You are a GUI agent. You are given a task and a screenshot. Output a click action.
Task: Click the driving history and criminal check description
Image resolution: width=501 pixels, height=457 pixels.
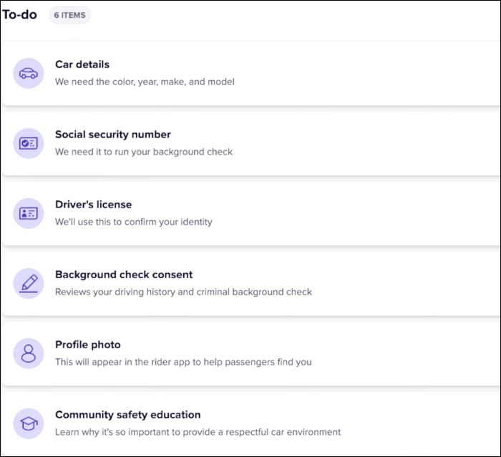[x=183, y=292]
